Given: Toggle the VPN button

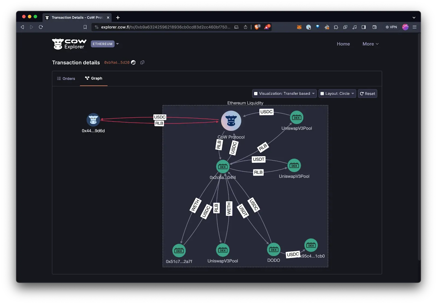Looking at the screenshot, I should click(x=391, y=27).
